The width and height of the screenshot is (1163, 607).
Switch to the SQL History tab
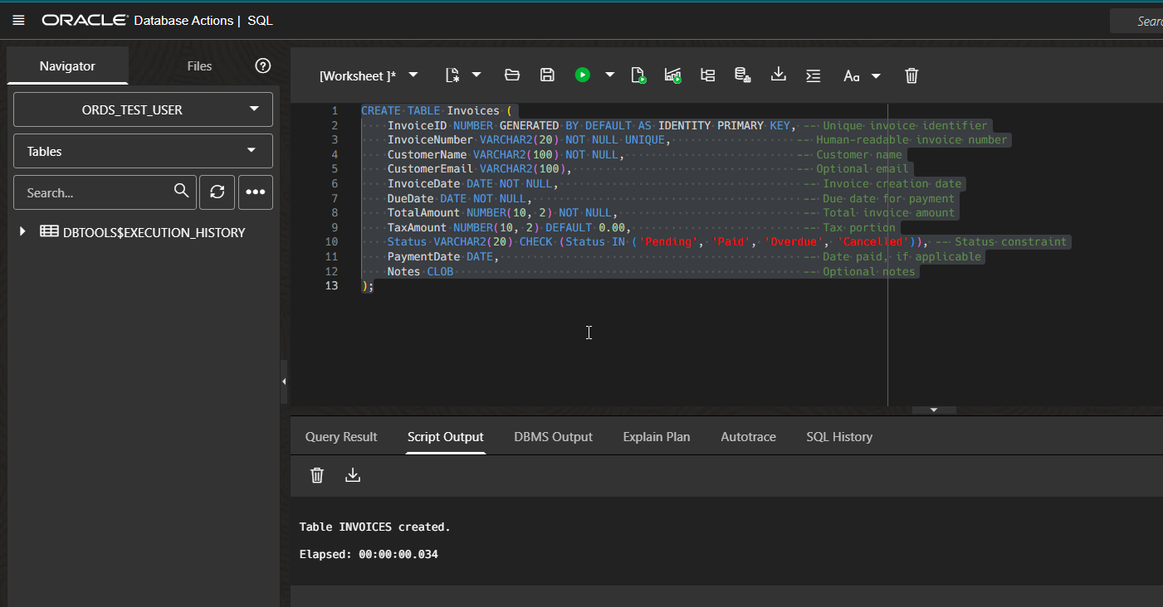point(839,436)
